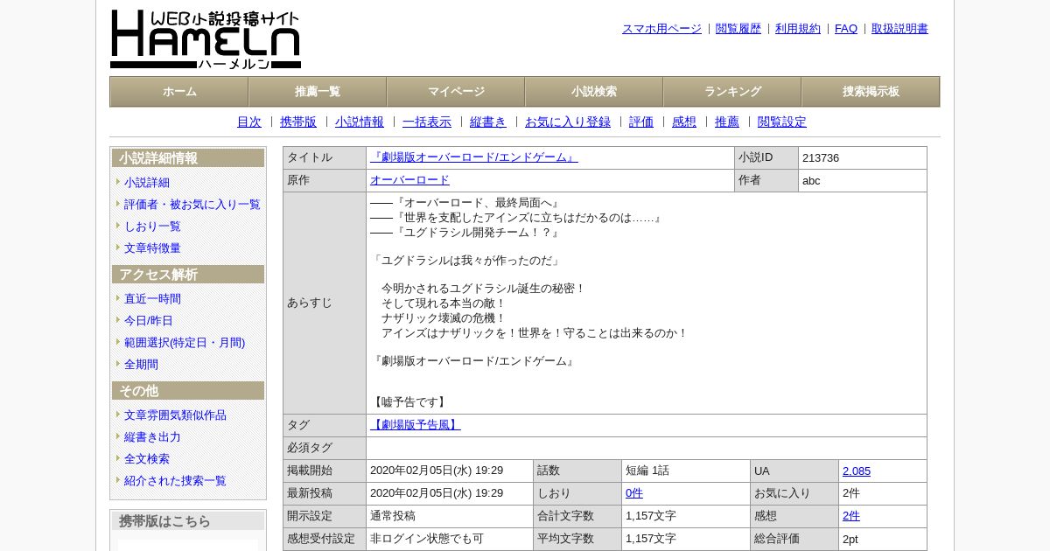The width and height of the screenshot is (1050, 551).
Task: Open 全期間 access analysis
Action: click(x=141, y=365)
